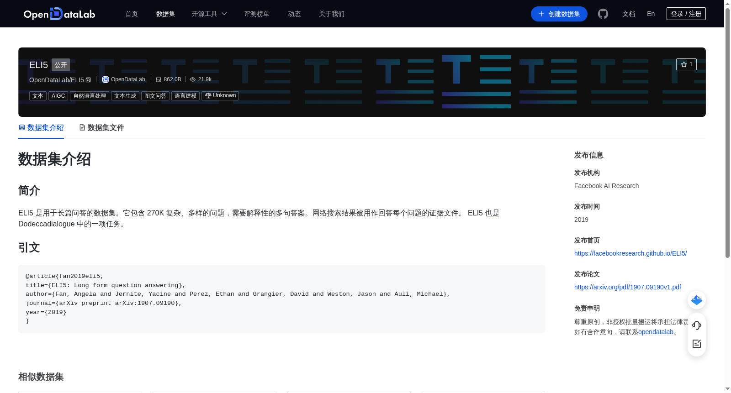Viewport: 731px width, 393px height.
Task: Click the 引文 heading
Action: [29, 247]
